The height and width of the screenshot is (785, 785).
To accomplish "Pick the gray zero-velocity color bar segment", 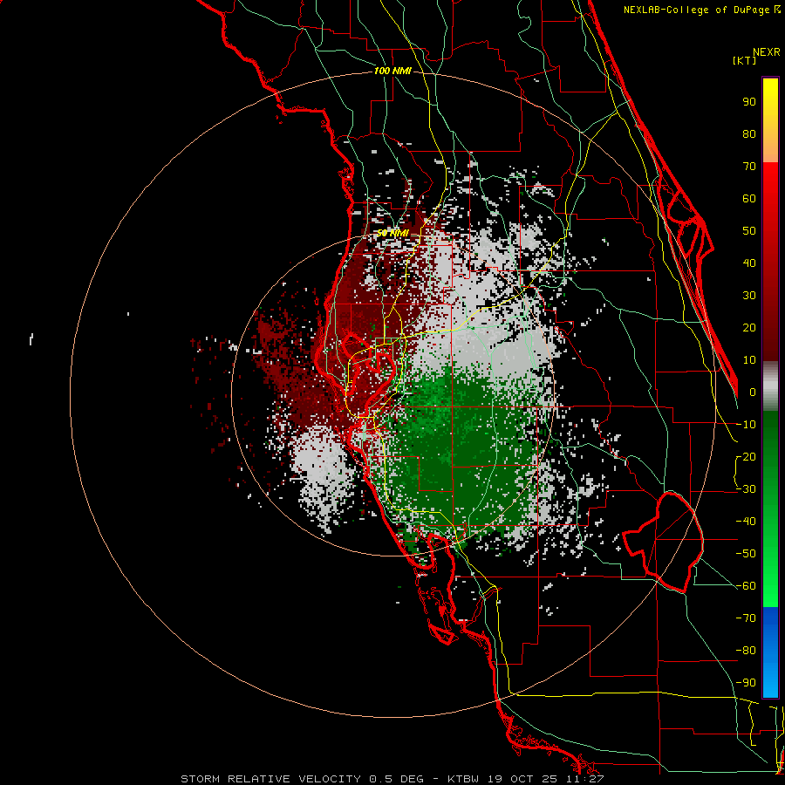I will pyautogui.click(x=770, y=388).
